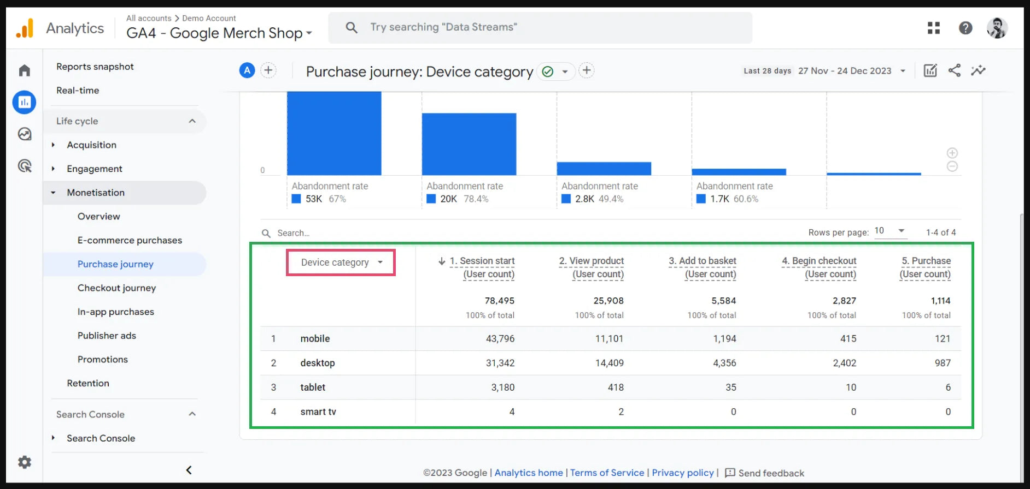Screen dimensions: 1030x489
Task: Open the Admin settings gear
Action: (25, 462)
